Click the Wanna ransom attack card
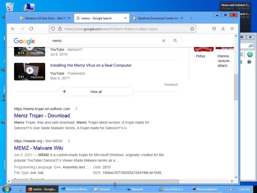The height and width of the screenshot is (193, 257). tap(225, 58)
